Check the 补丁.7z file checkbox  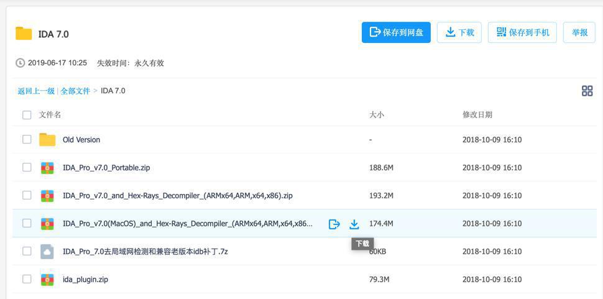pos(27,251)
